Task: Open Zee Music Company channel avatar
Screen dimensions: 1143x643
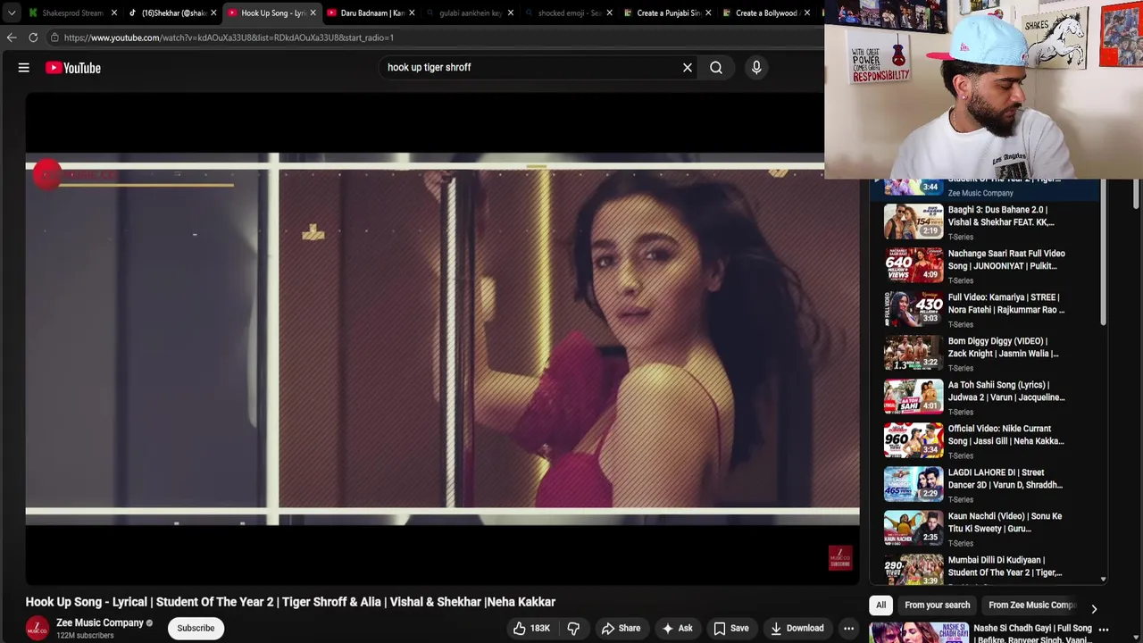Action: (x=38, y=628)
